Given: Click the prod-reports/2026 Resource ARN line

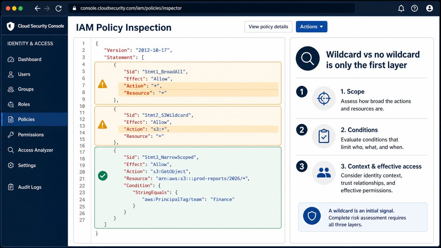Looking at the screenshot, I should tap(186, 178).
